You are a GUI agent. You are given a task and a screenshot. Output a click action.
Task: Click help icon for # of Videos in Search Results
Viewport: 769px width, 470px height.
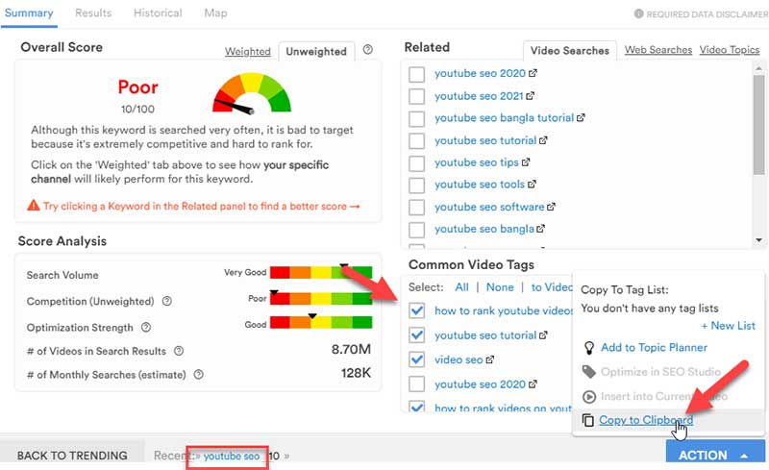[x=179, y=351]
